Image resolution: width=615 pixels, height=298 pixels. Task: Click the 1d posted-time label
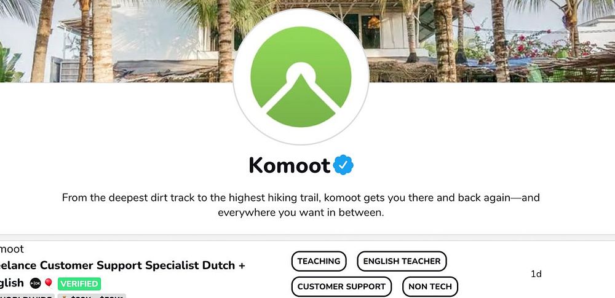[x=536, y=274]
